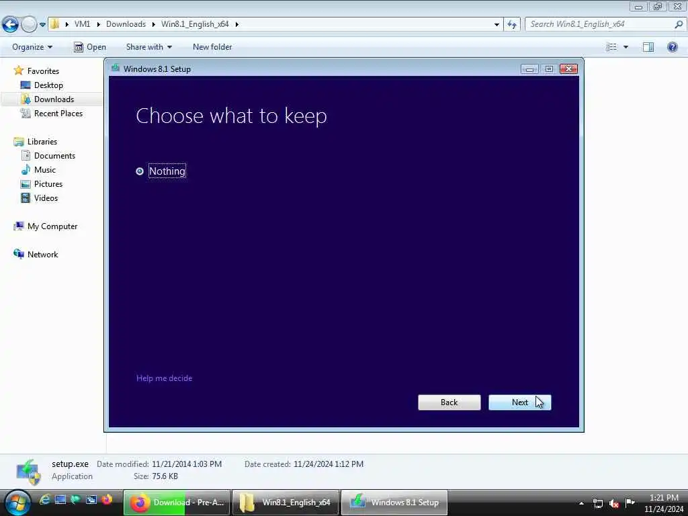Click the network tray icon
This screenshot has height=516, width=688.
[597, 503]
